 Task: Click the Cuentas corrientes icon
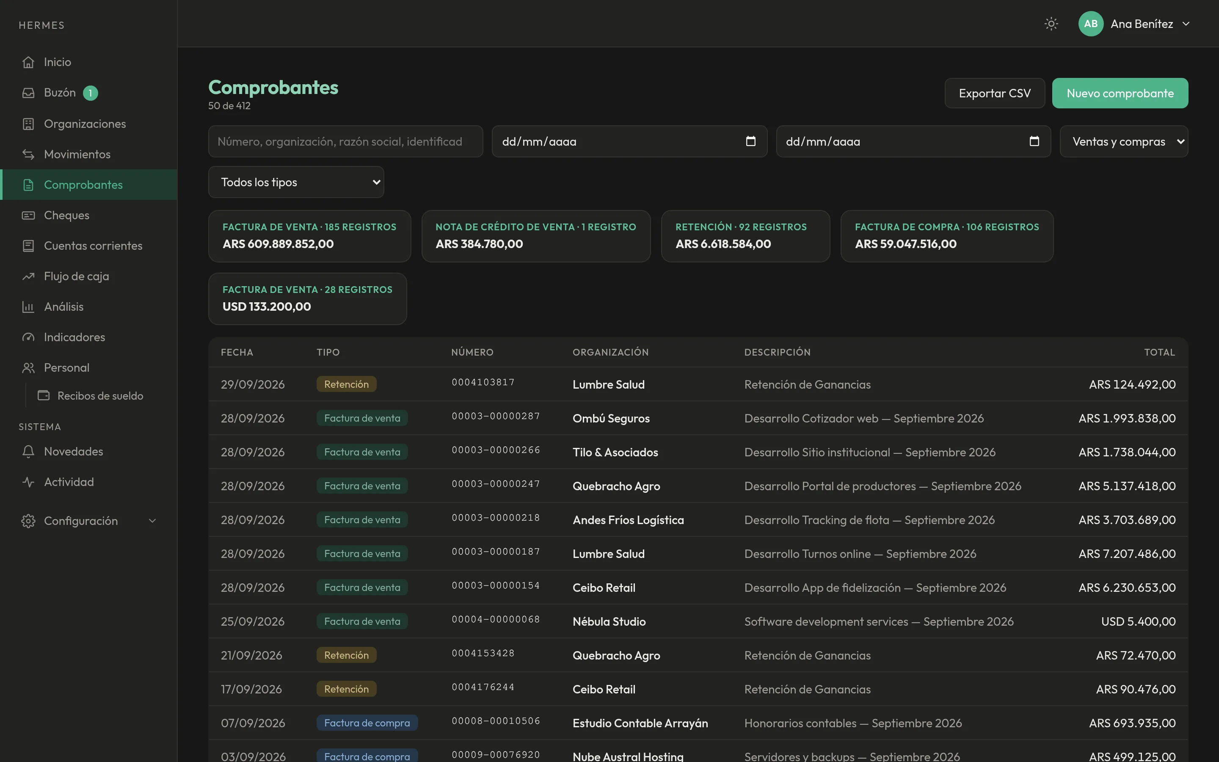[28, 246]
